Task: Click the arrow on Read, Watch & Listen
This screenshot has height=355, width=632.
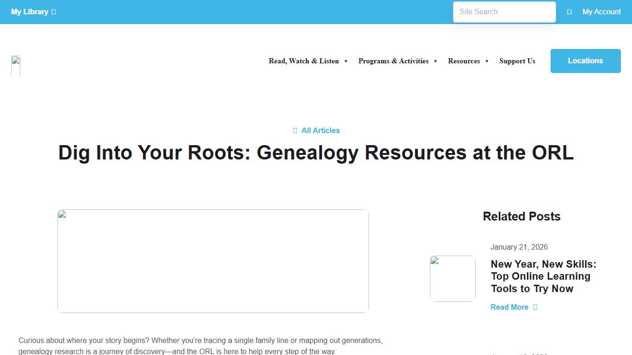Action: pos(346,61)
